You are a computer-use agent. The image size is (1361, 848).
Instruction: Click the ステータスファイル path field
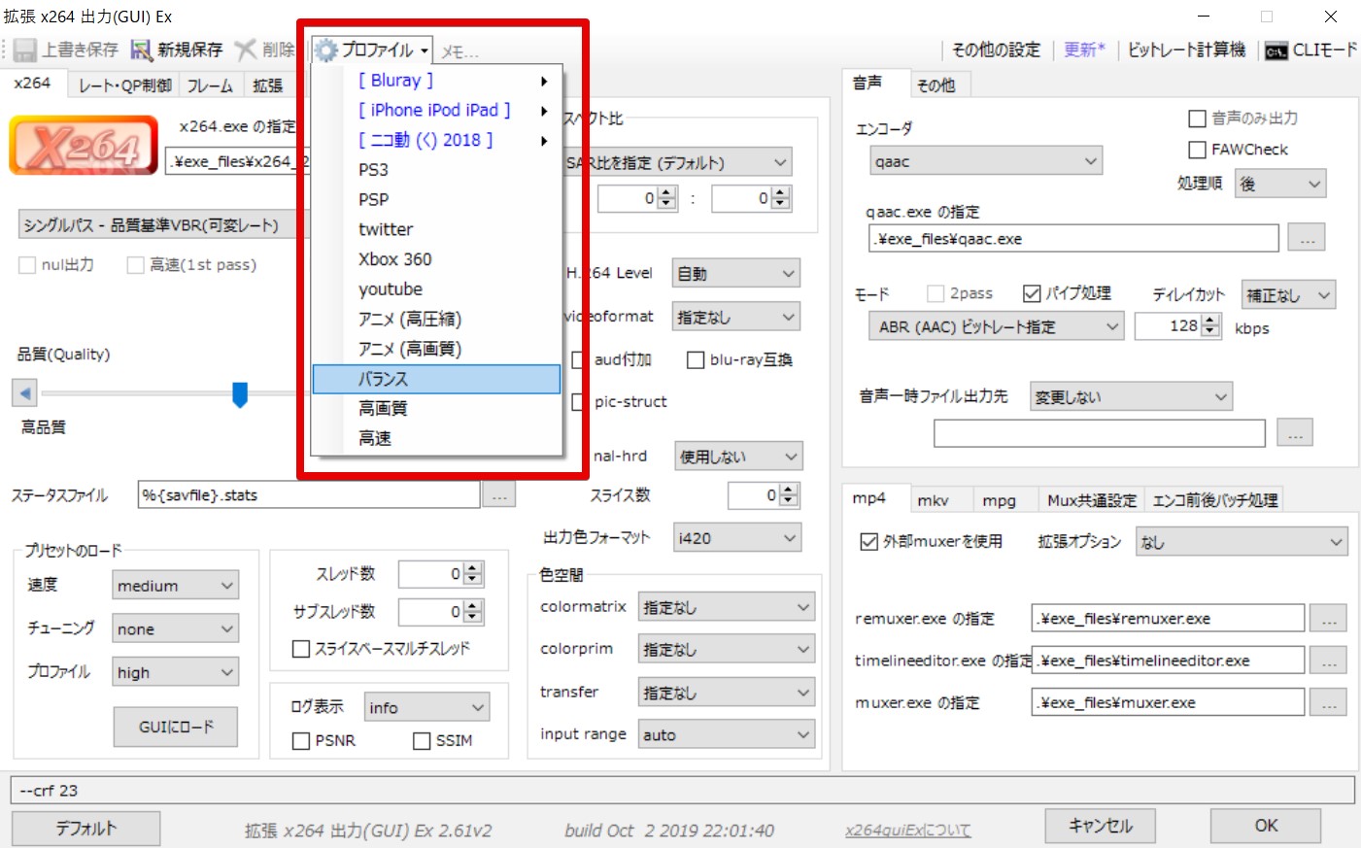[309, 495]
